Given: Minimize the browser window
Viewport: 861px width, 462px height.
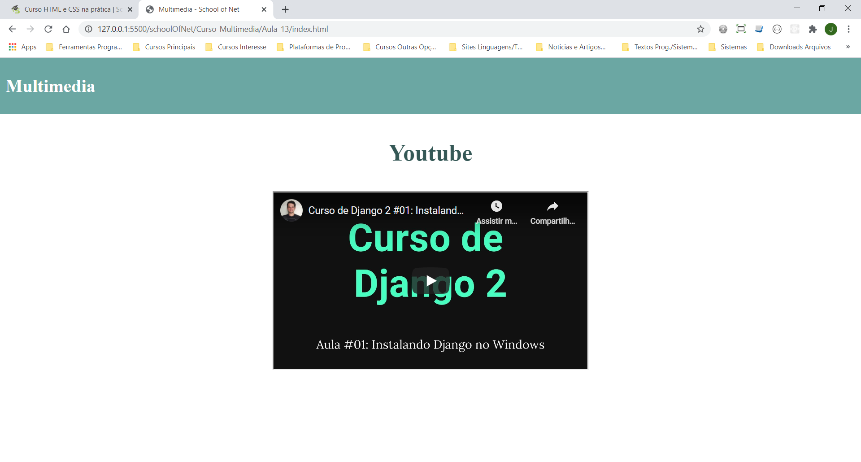Looking at the screenshot, I should pyautogui.click(x=797, y=9).
